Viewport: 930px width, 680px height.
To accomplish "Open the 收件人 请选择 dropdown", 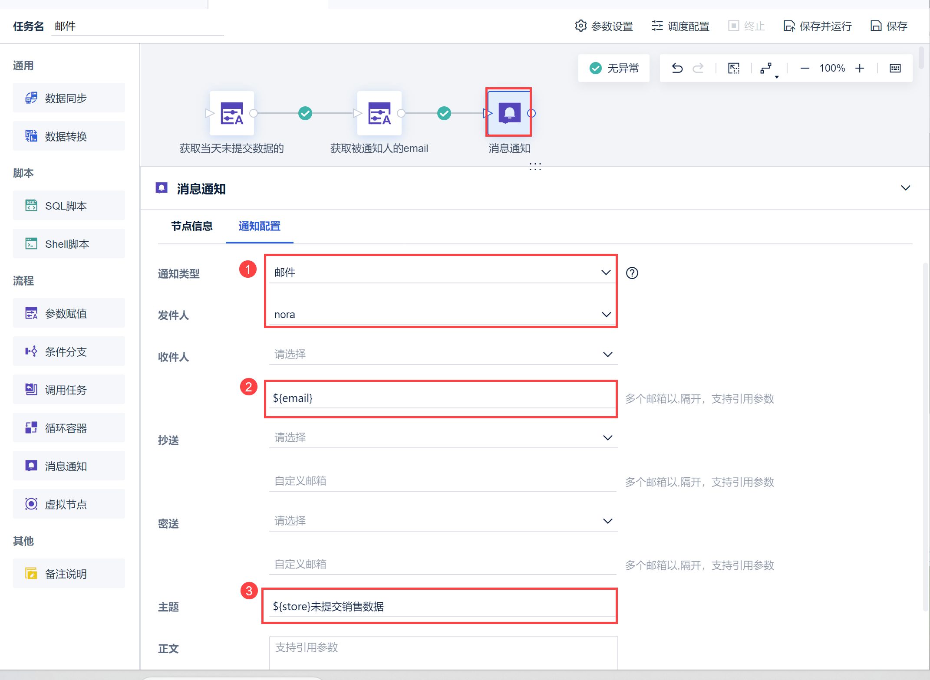I will [x=443, y=354].
